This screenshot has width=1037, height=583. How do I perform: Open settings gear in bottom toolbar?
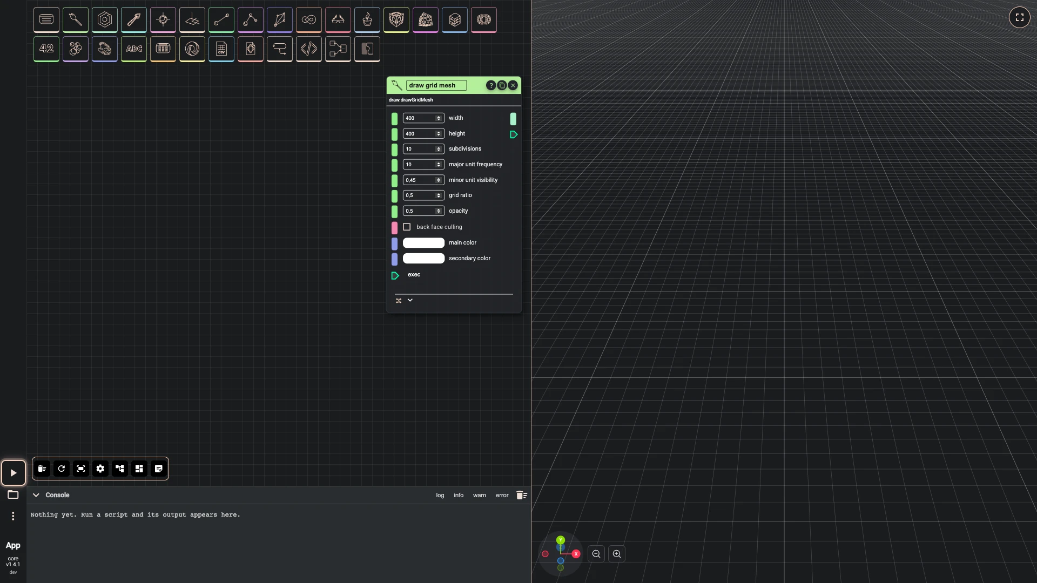[x=100, y=469]
